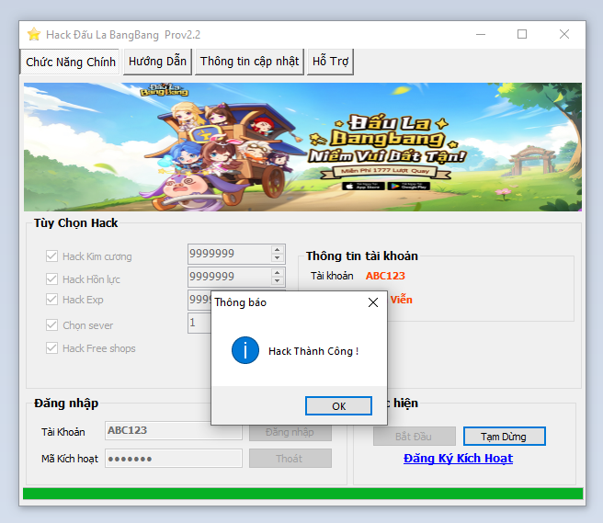Click the Tạm Dừng button
Viewport: 603px width, 523px height.
pyautogui.click(x=504, y=437)
